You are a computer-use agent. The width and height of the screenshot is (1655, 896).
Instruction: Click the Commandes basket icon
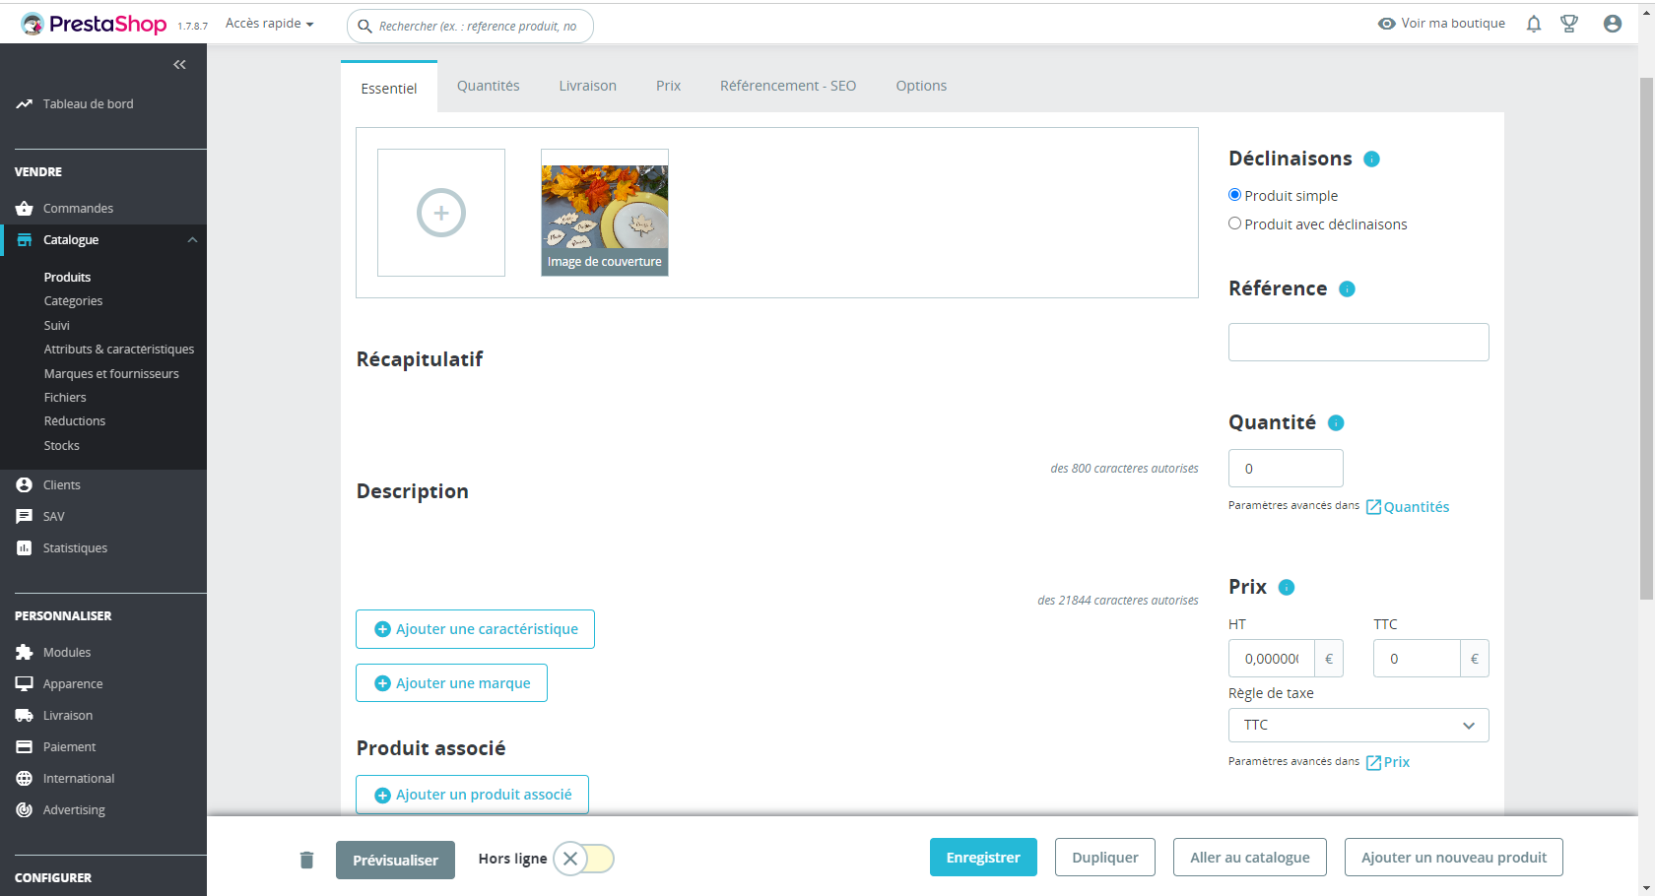(25, 209)
